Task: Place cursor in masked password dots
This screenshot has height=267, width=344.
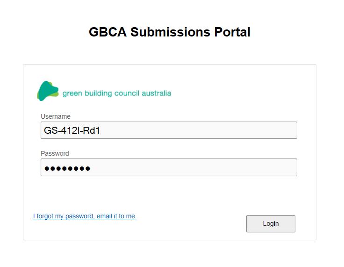Action: pyautogui.click(x=67, y=168)
